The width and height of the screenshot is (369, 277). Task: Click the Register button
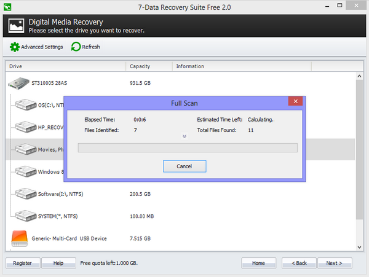point(23,263)
